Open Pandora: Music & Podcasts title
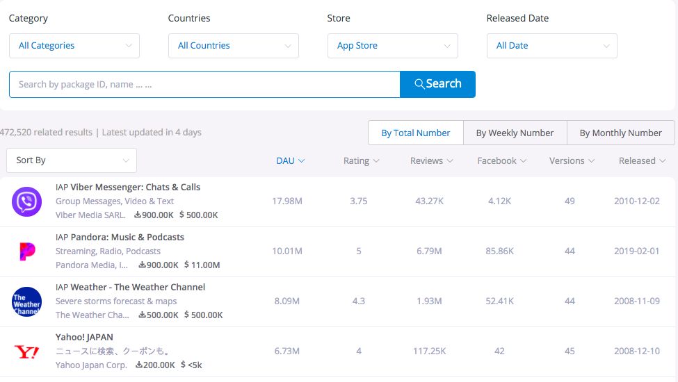Viewport: 678px width, 382px height. coord(127,237)
